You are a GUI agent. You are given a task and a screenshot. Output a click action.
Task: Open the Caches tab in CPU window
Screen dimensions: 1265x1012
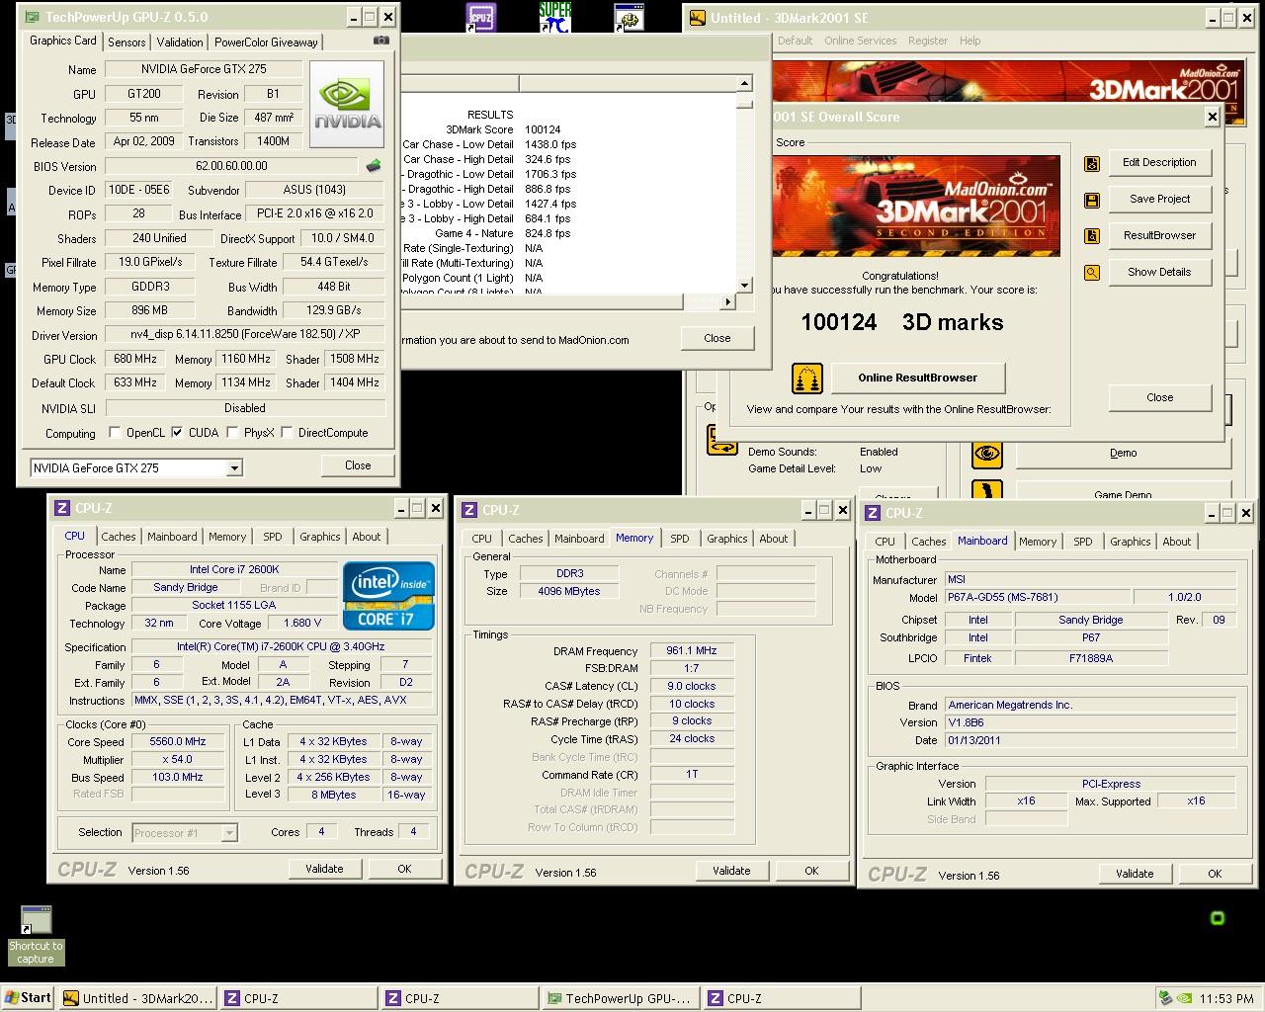tap(119, 537)
